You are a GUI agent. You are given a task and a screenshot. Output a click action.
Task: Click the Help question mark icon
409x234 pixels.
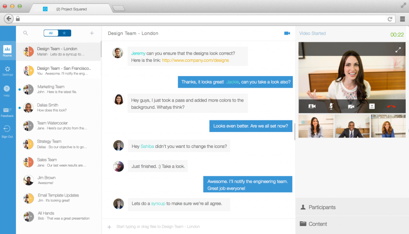coord(7,89)
